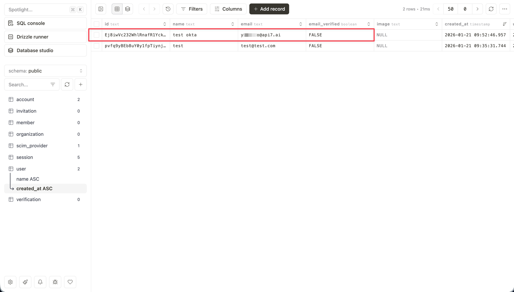
Task: Collapse the left sidebar panel
Action: click(100, 9)
